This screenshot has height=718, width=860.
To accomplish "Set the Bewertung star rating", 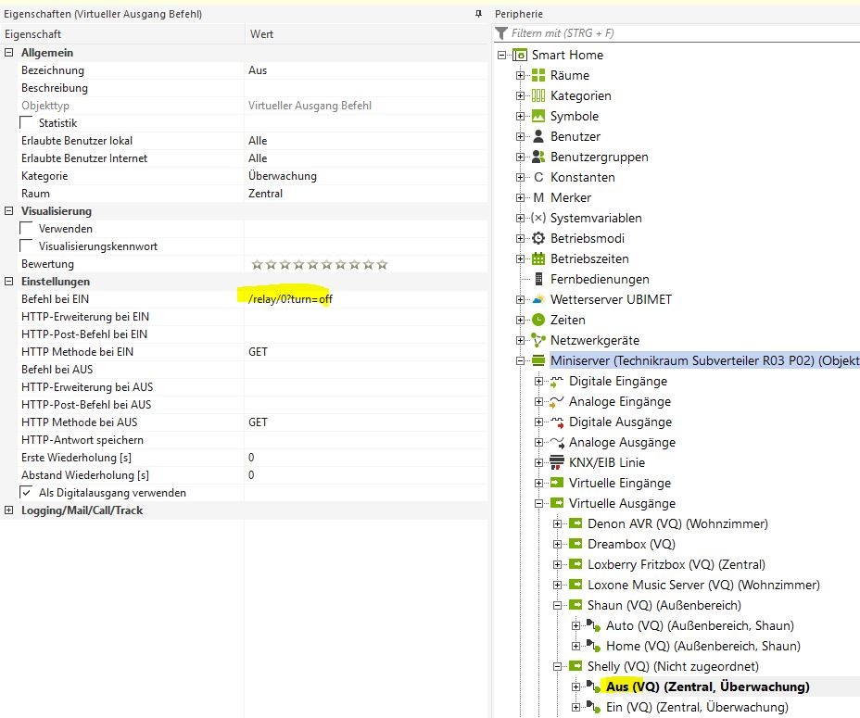I will click(x=318, y=264).
